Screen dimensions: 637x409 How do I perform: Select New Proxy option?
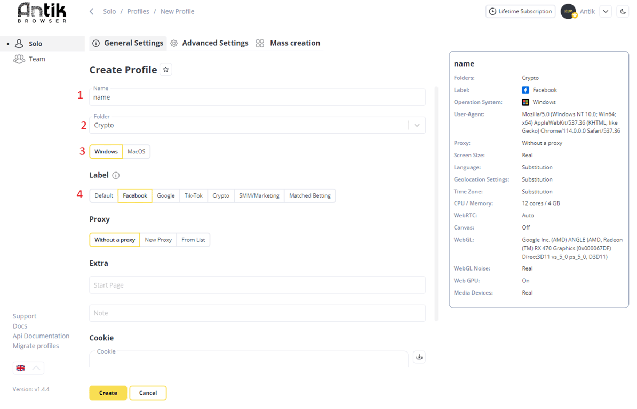coord(158,240)
